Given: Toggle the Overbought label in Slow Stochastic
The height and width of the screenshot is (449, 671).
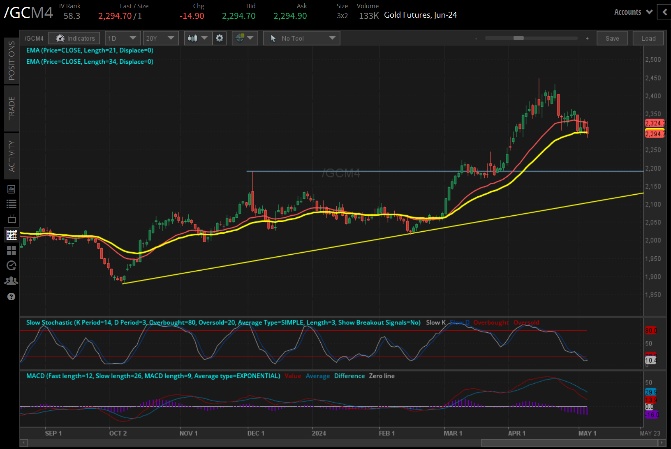Looking at the screenshot, I should coord(491,322).
